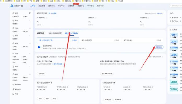Image resolution: width=182 pixels, height=104 pixels.
Task: Click info icon beside 交易金额(元)
Action: [x=46, y=18]
